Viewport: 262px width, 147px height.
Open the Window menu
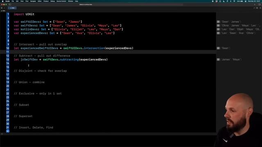(x=70, y=1)
